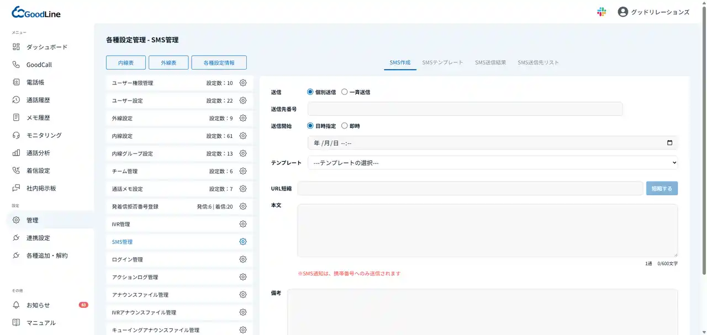The width and height of the screenshot is (707, 335).
Task: Open モニタリング headset icon in sidebar
Action: click(16, 135)
